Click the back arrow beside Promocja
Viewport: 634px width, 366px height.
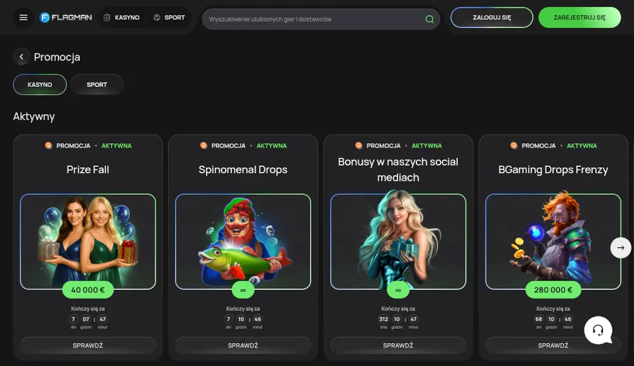(22, 57)
